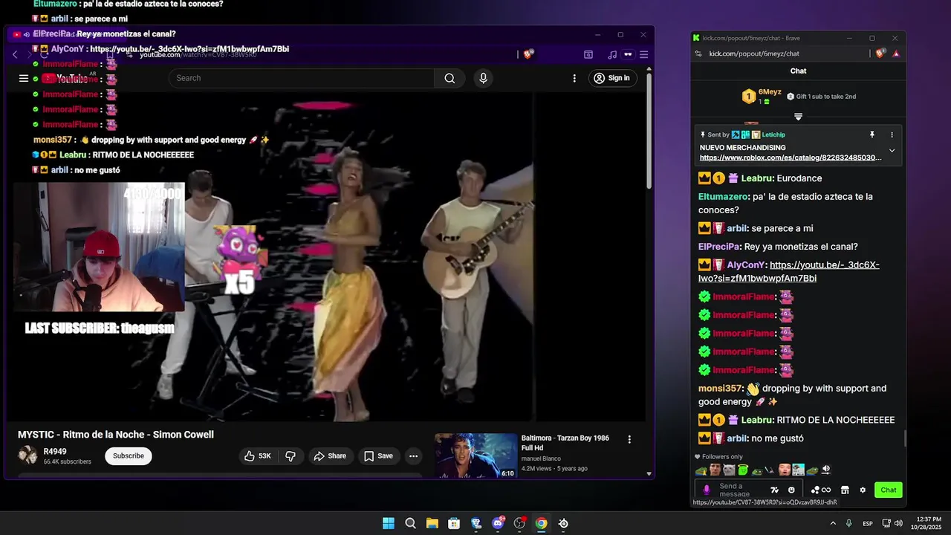Click Brave Shields icon in YouTube window
The width and height of the screenshot is (951, 535).
click(528, 54)
